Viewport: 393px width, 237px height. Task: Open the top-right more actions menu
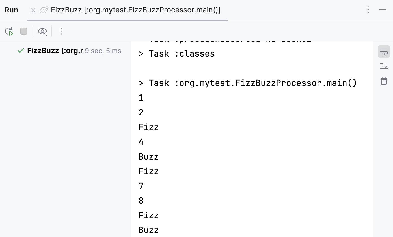(368, 10)
